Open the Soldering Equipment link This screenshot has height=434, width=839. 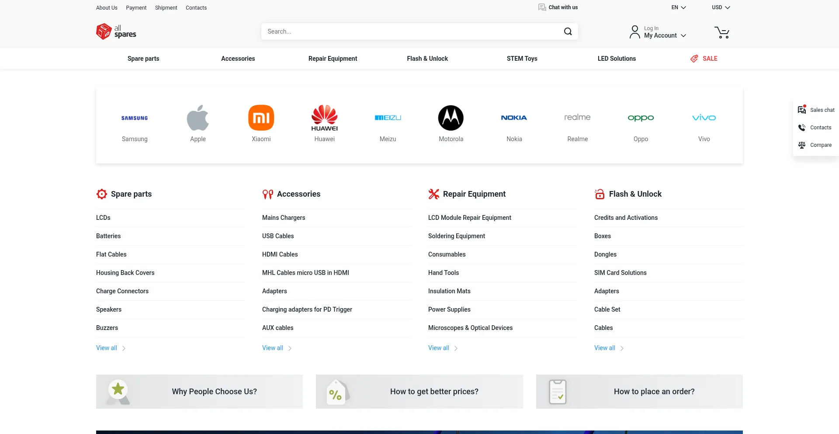click(x=456, y=236)
